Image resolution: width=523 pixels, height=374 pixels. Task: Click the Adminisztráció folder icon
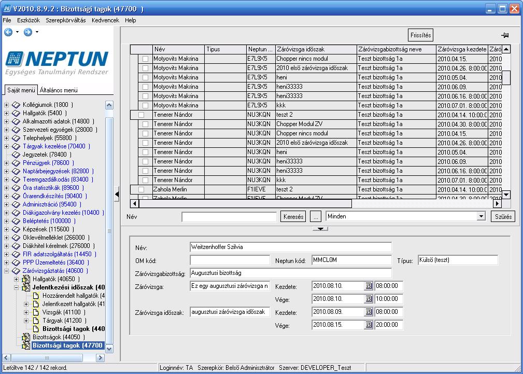pyautogui.click(x=16, y=204)
